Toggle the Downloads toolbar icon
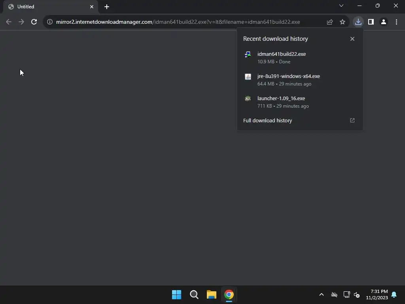The height and width of the screenshot is (304, 405). [358, 22]
